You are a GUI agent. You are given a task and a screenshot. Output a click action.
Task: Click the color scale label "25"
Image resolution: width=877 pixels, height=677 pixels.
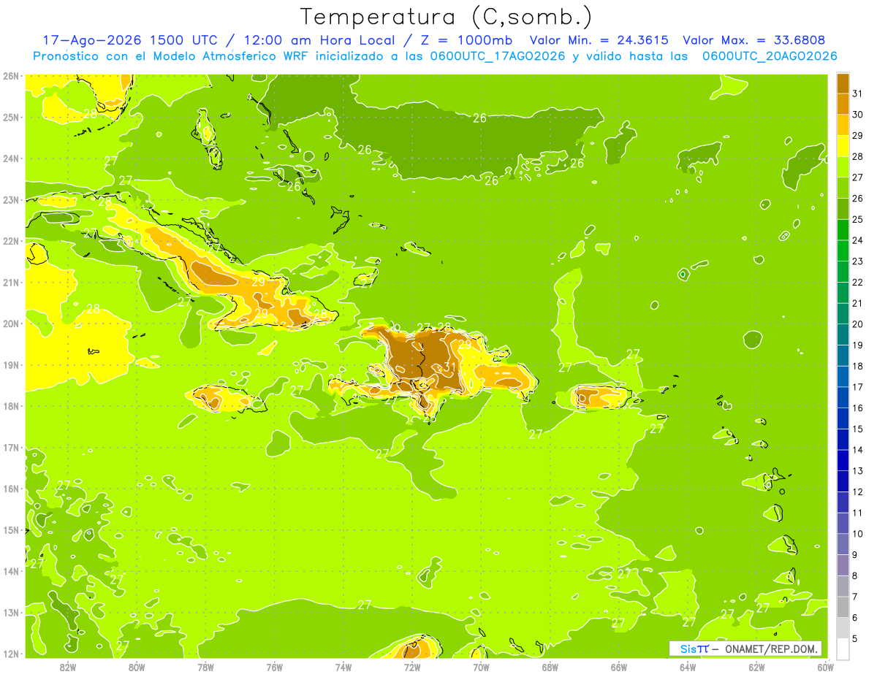point(858,220)
